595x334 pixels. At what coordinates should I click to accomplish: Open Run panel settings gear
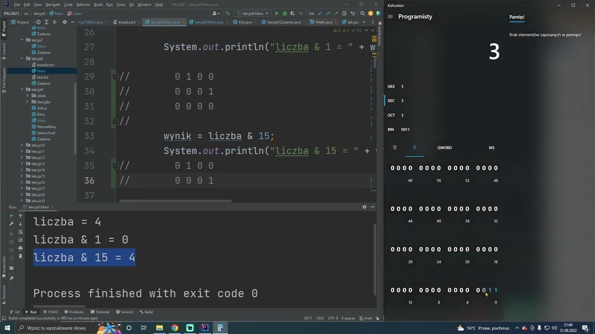click(x=364, y=207)
